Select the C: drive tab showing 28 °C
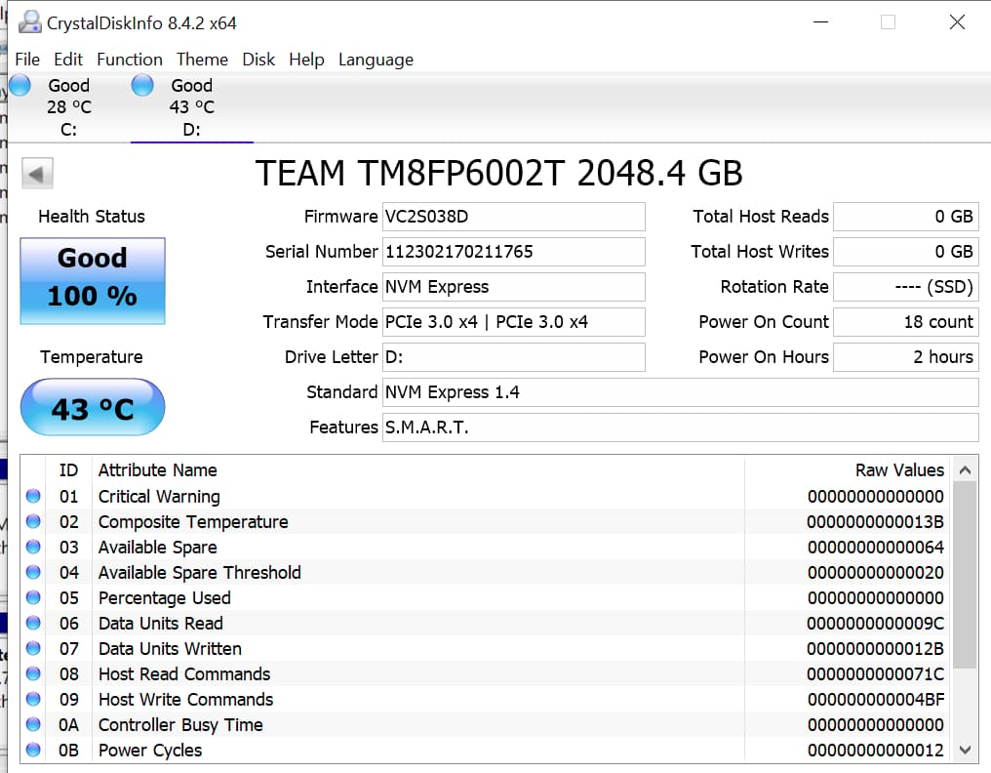 (x=69, y=107)
